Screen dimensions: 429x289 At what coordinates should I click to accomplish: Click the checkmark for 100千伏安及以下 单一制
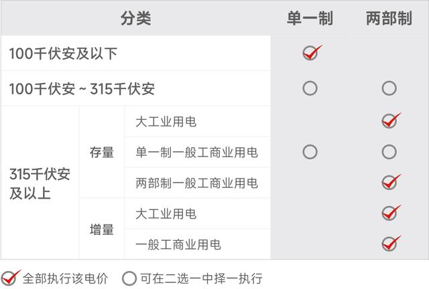click(310, 54)
